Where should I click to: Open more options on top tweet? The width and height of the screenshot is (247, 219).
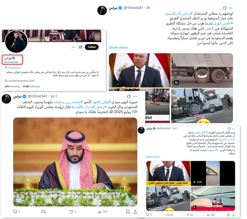(x=231, y=8)
